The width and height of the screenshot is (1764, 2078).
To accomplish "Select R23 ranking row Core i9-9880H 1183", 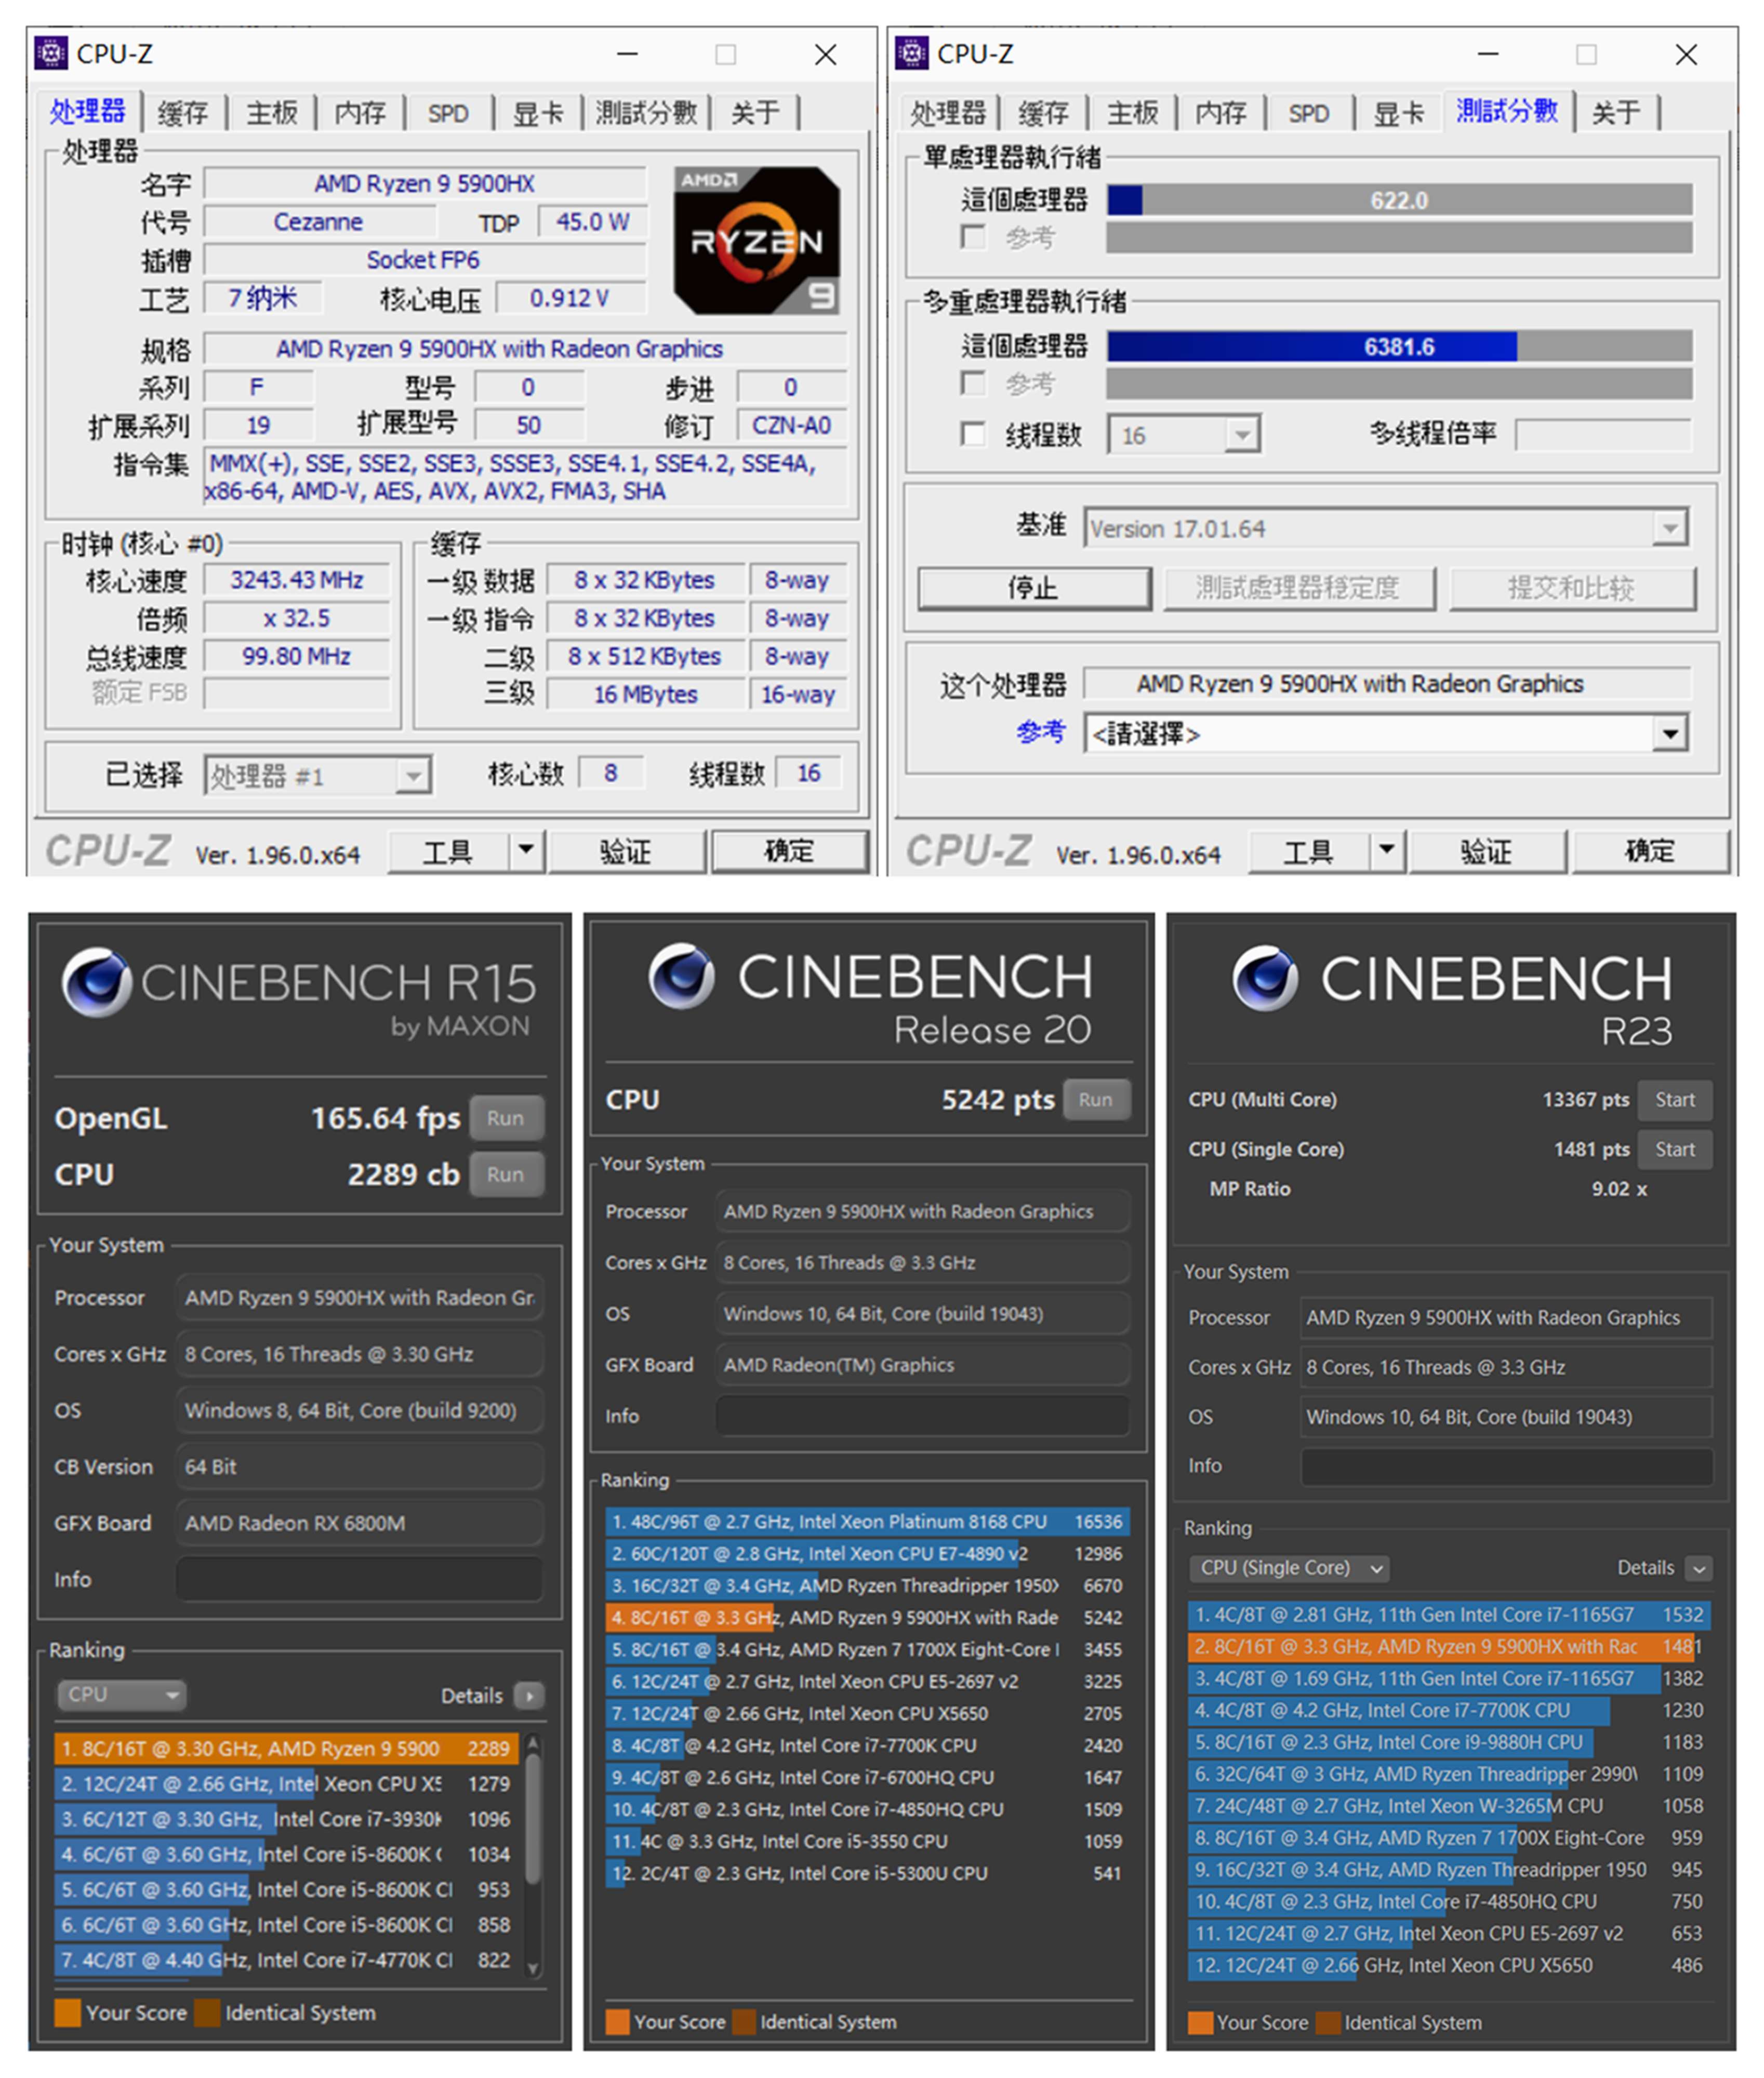I will [x=1449, y=1742].
